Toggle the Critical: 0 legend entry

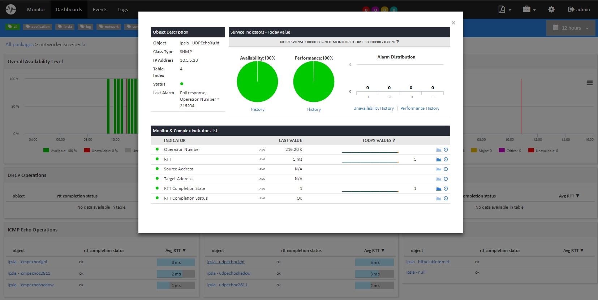pos(510,151)
